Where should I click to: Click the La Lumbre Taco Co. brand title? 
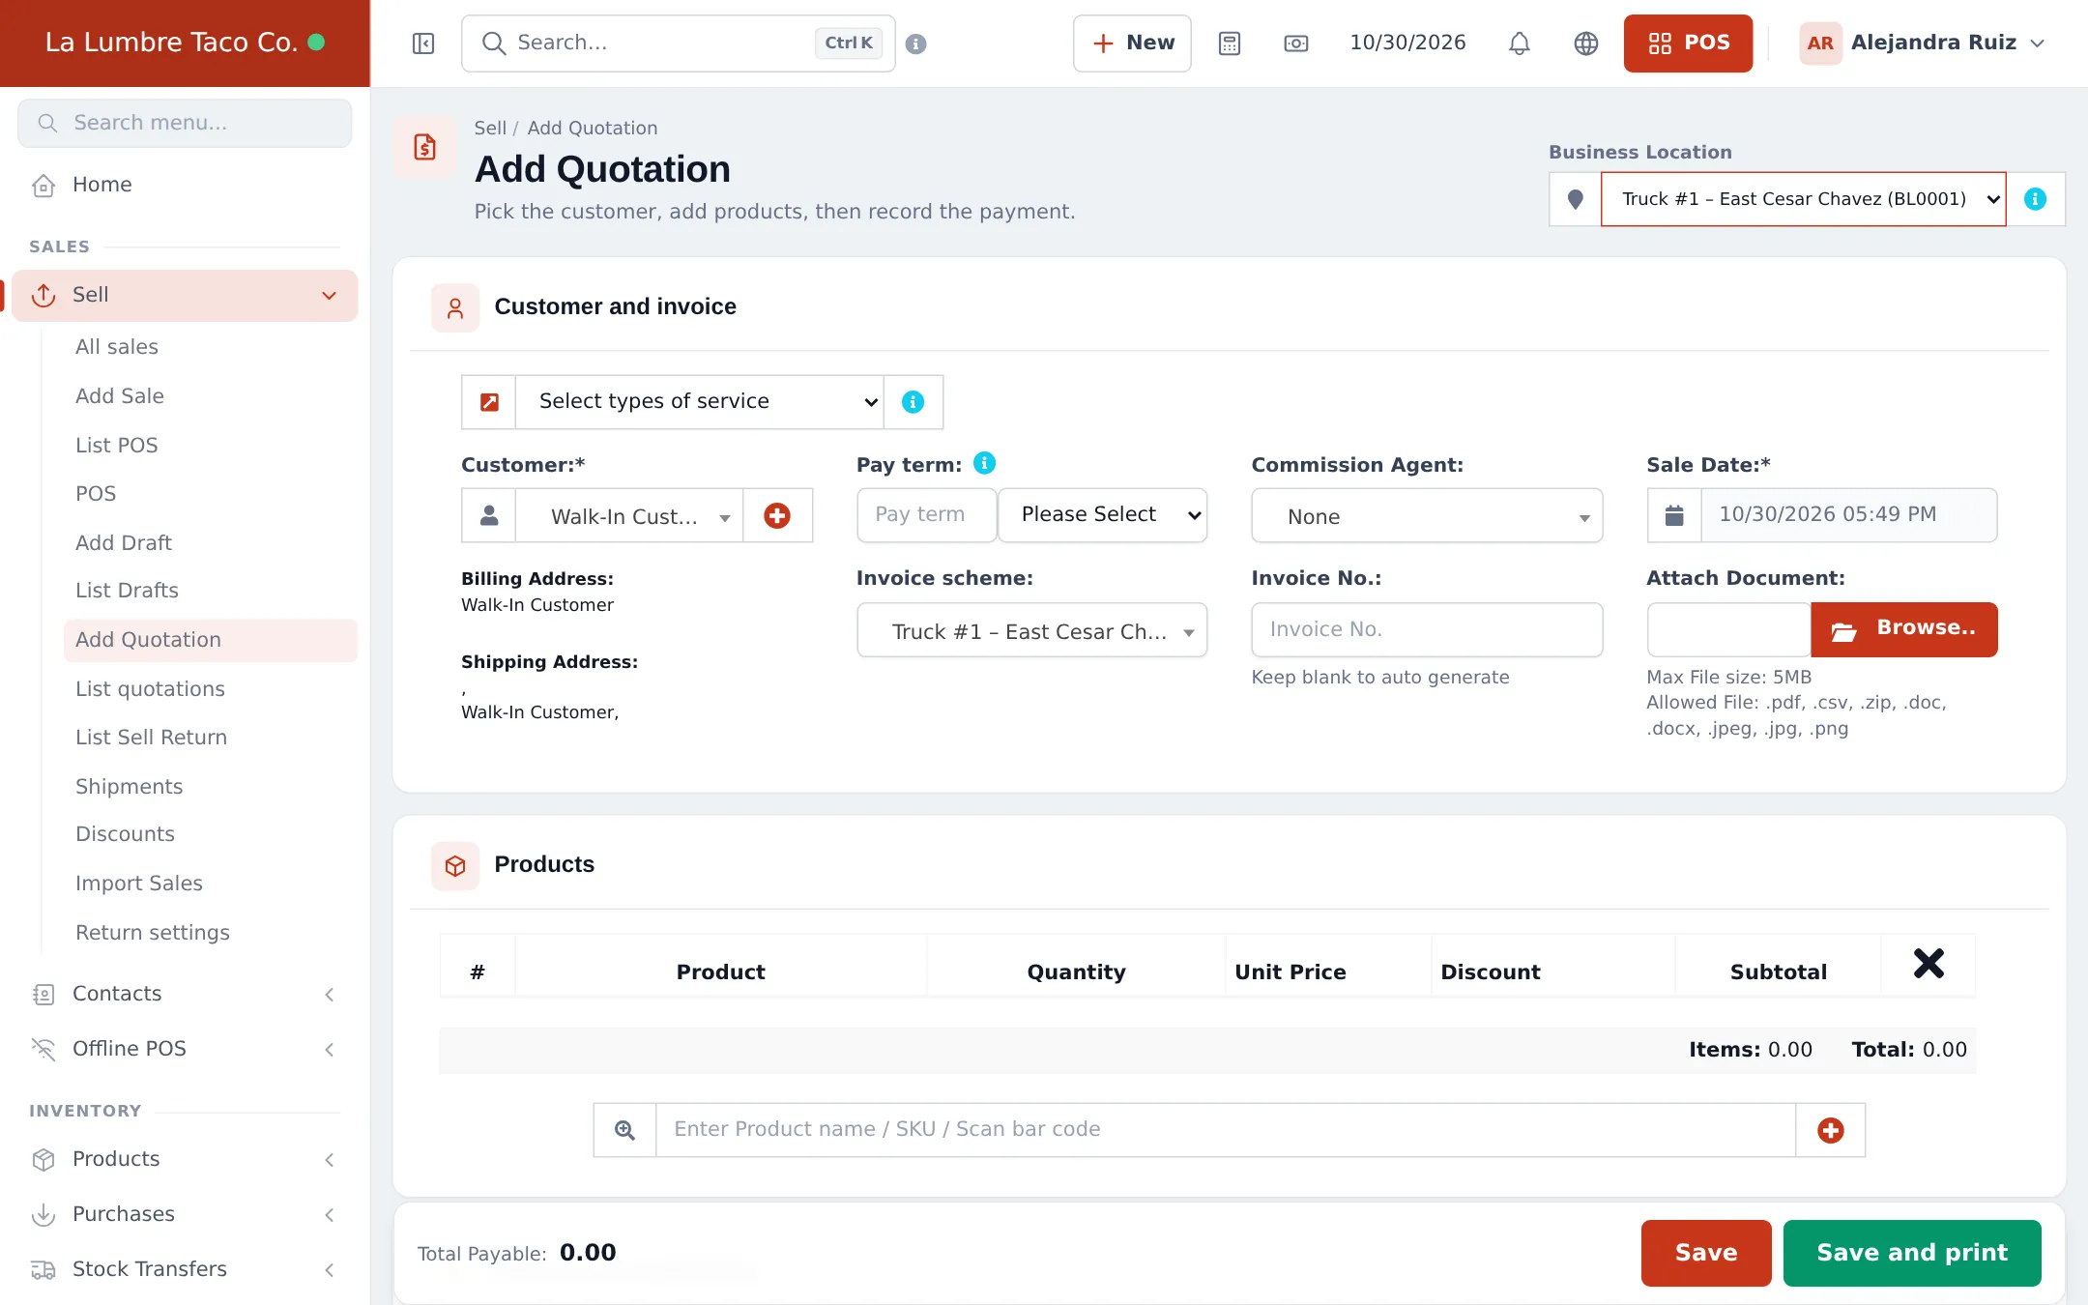(171, 43)
